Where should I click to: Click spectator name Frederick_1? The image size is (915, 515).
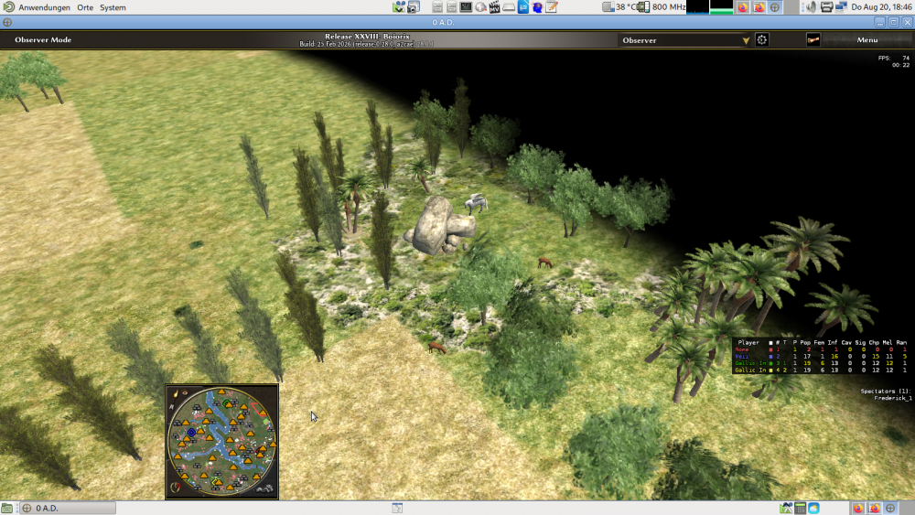(893, 398)
